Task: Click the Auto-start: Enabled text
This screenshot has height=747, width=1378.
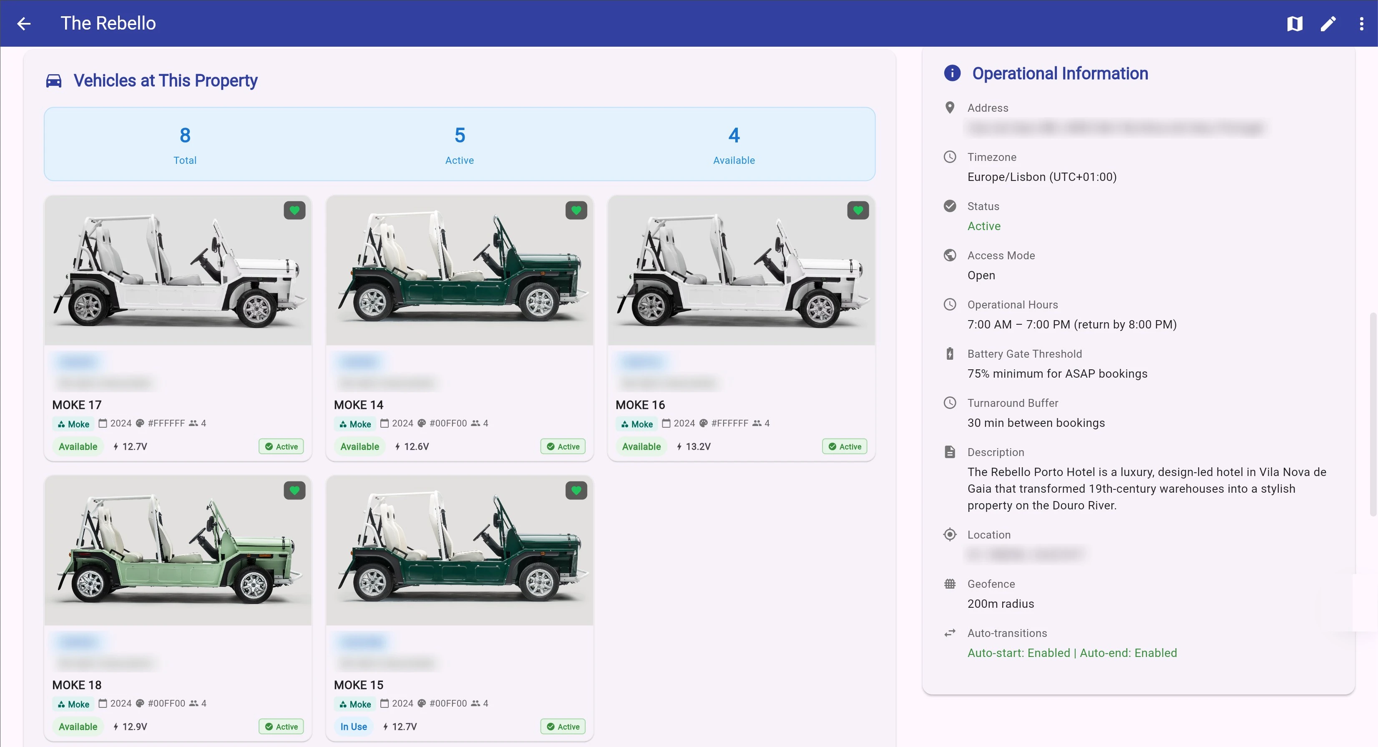Action: 1019,653
